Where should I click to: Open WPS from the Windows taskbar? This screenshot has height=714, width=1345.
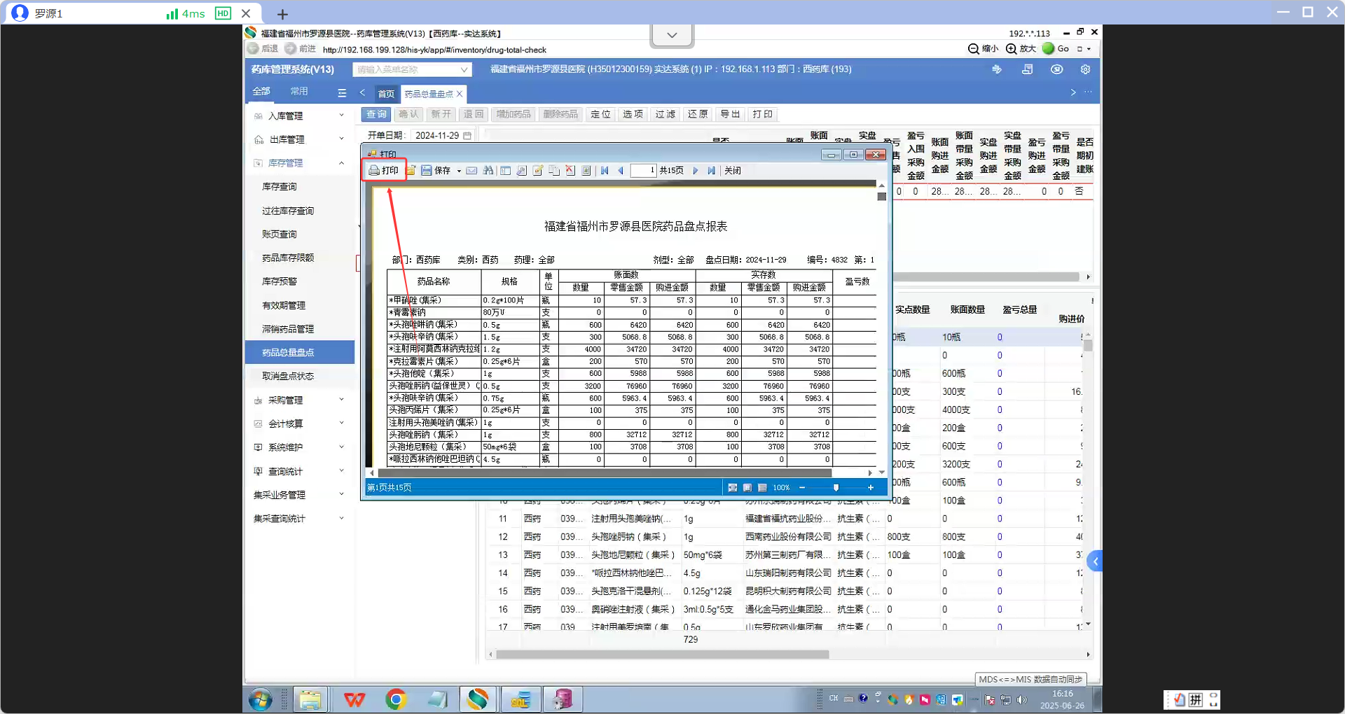click(x=354, y=699)
